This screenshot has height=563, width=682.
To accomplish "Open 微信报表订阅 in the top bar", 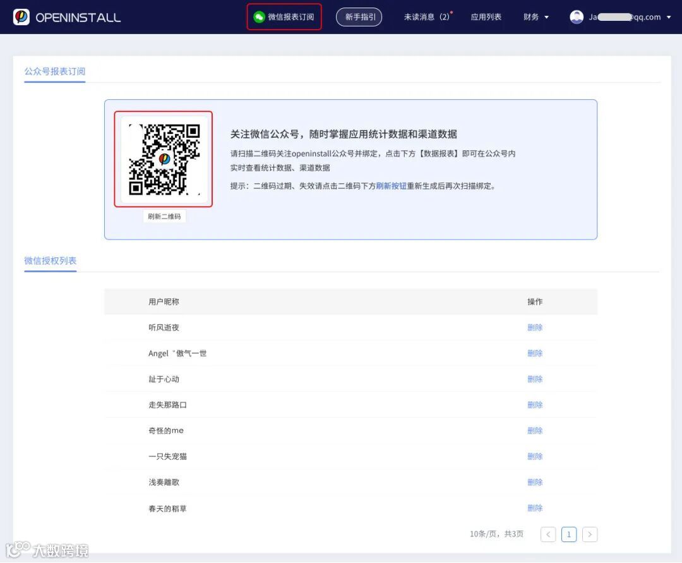I will point(284,17).
